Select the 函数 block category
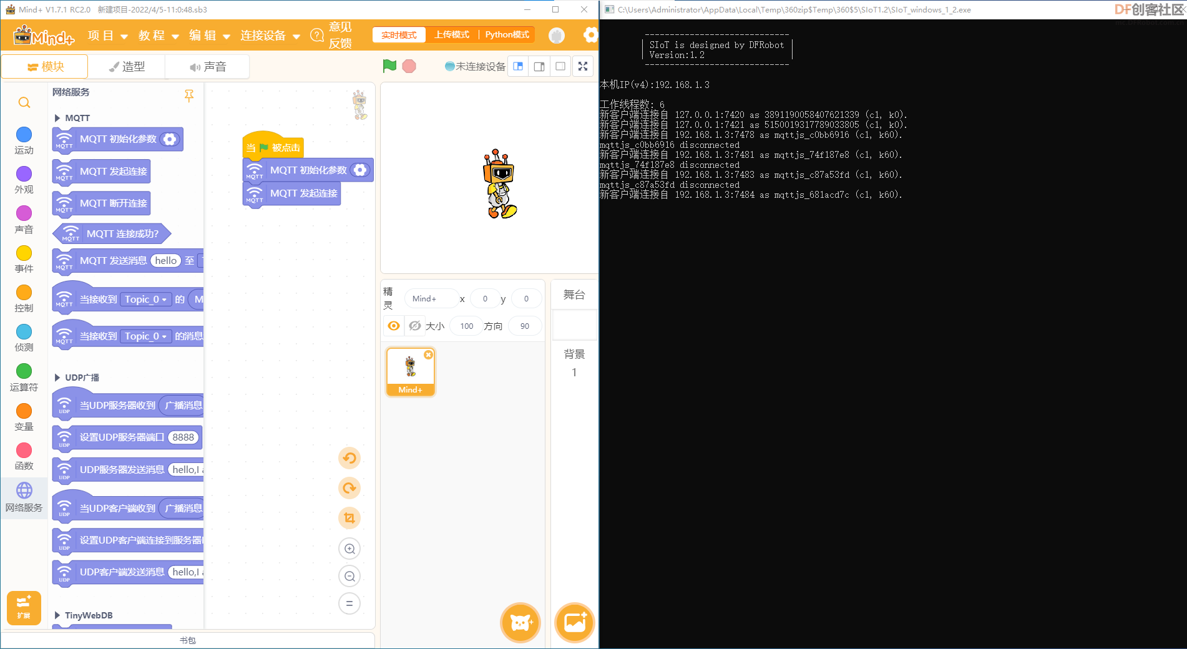1187x649 pixels. point(24,457)
